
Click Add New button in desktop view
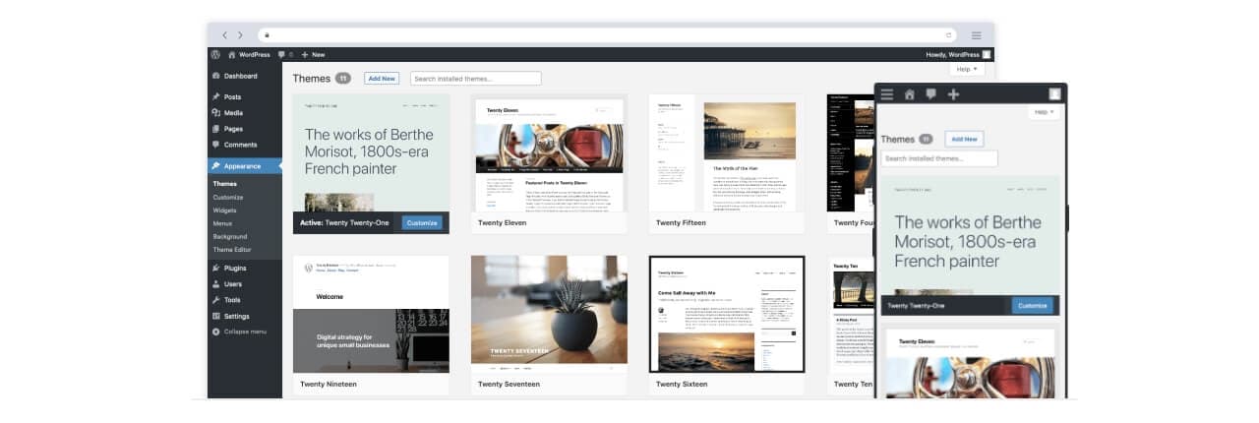(382, 78)
